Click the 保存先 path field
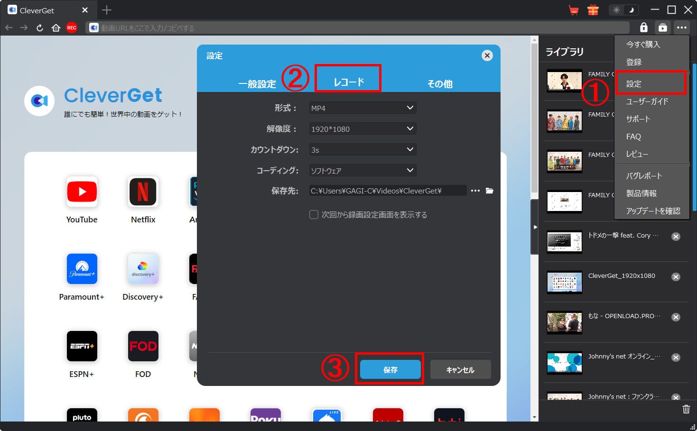 [x=388, y=191]
